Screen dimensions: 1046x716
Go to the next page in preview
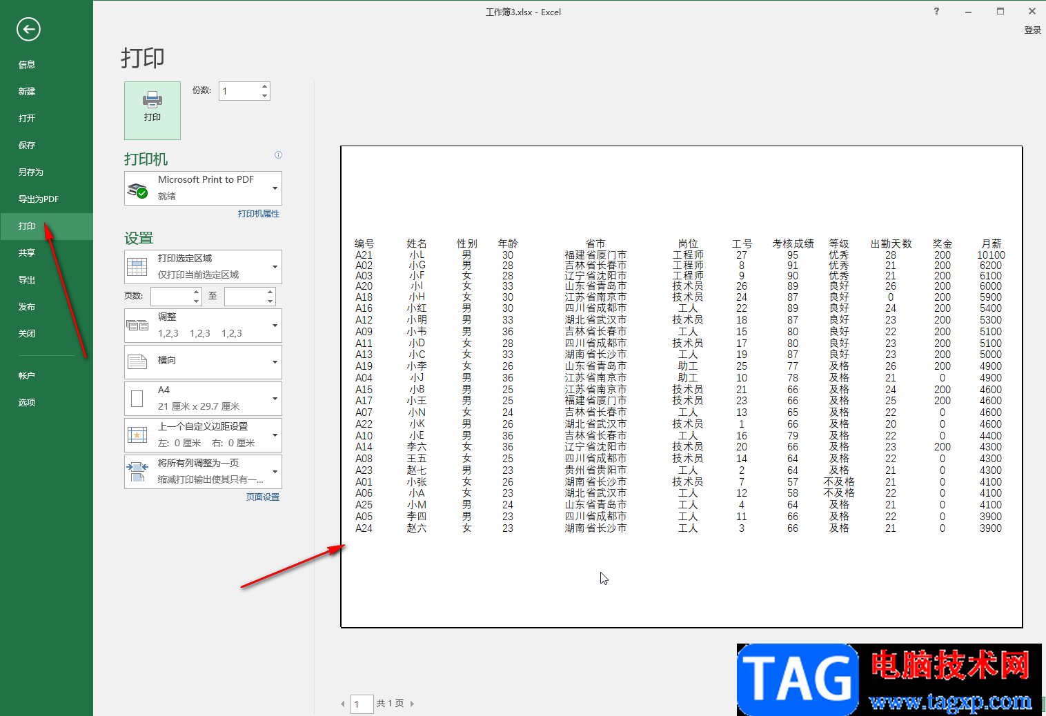pos(412,704)
